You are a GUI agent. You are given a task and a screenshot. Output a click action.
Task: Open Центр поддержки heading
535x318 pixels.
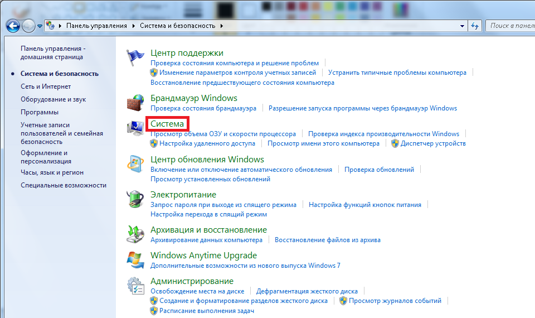187,53
